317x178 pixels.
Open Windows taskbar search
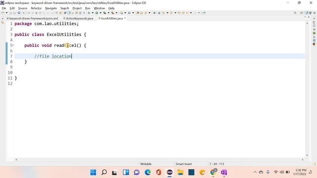coord(104,173)
